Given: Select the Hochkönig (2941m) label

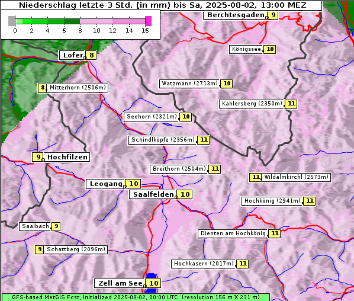Looking at the screenshot, I should pyautogui.click(x=272, y=201).
